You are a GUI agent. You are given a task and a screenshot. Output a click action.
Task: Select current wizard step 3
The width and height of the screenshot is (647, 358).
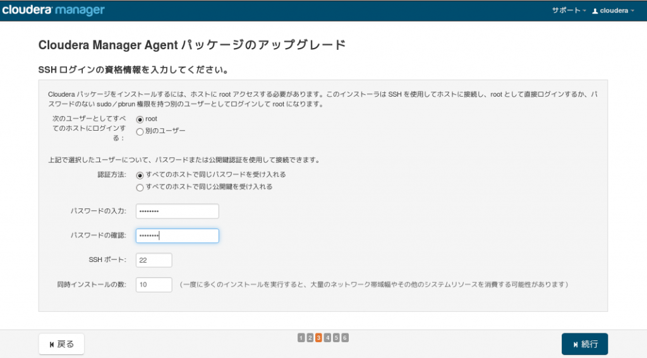click(318, 338)
